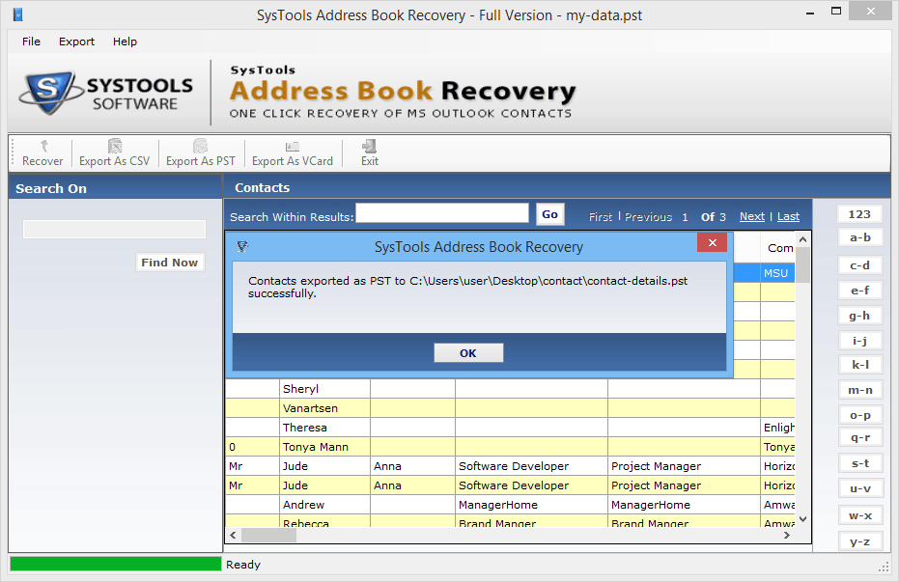Click the Go button
Screen dimensions: 899x582
549,214
